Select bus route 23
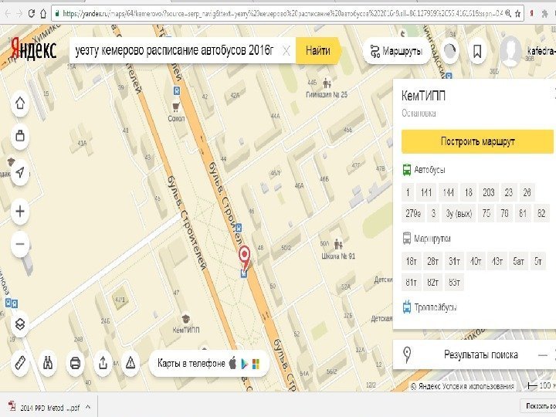This screenshot has width=556, height=417. click(508, 192)
